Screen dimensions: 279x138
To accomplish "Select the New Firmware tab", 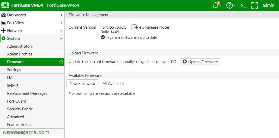I will tap(82, 84).
